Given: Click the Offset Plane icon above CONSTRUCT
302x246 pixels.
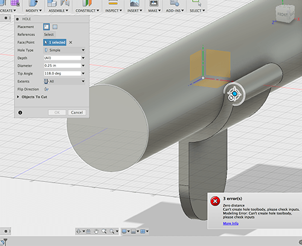Looking at the screenshot, I should click(87, 4).
